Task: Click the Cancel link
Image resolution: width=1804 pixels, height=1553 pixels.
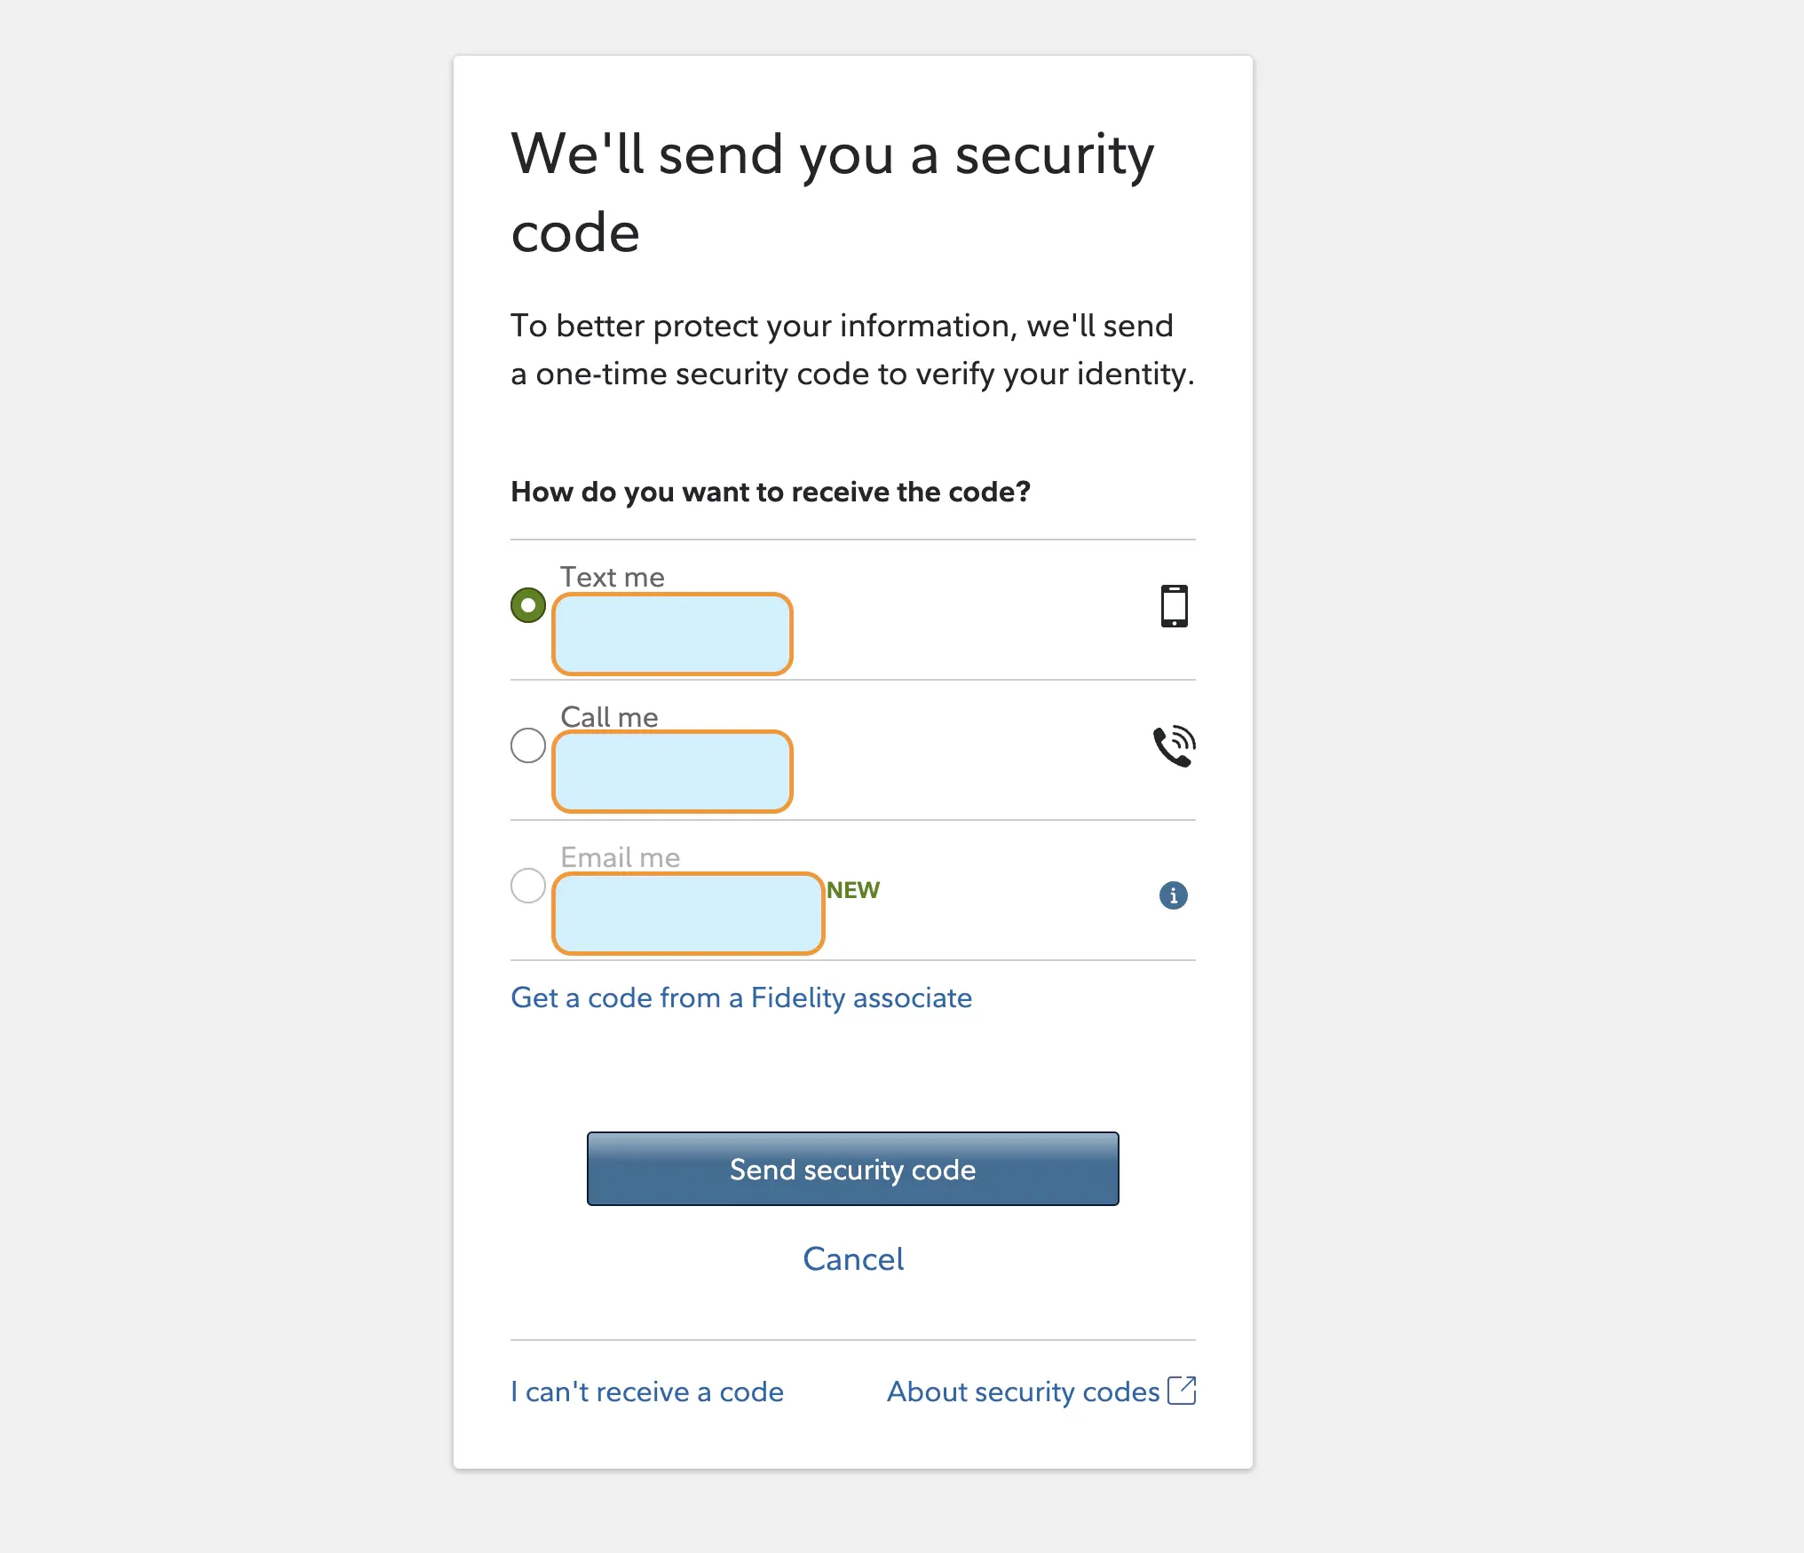Action: 852,1258
